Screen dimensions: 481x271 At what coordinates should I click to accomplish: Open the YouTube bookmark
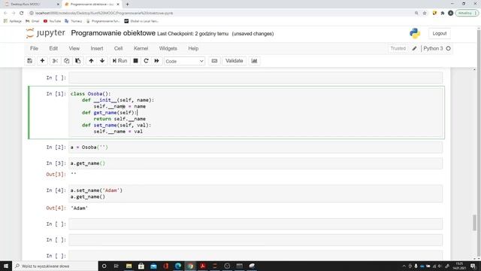tap(52, 21)
